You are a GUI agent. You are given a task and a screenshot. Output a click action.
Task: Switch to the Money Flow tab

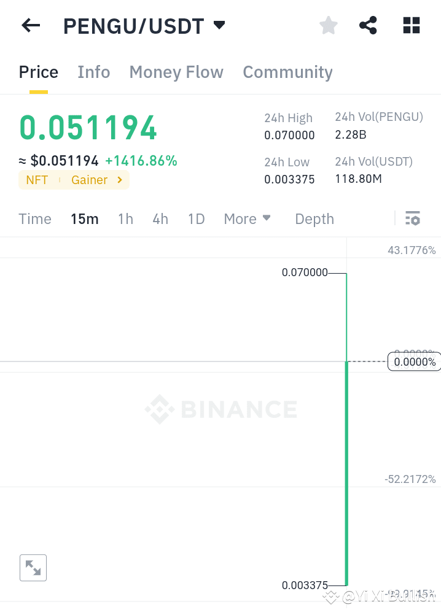[176, 72]
